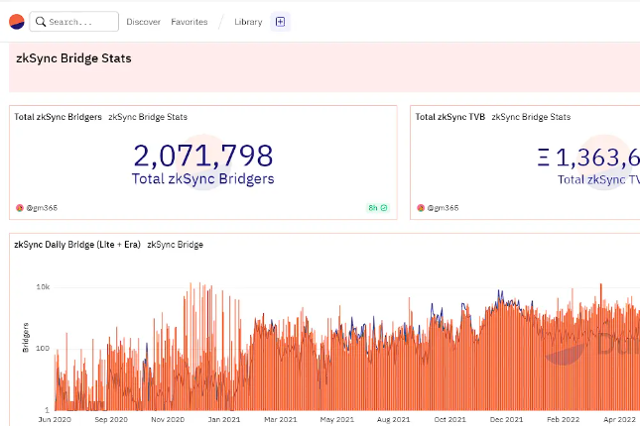
Task: Click the create new plus icon
Action: (x=281, y=22)
